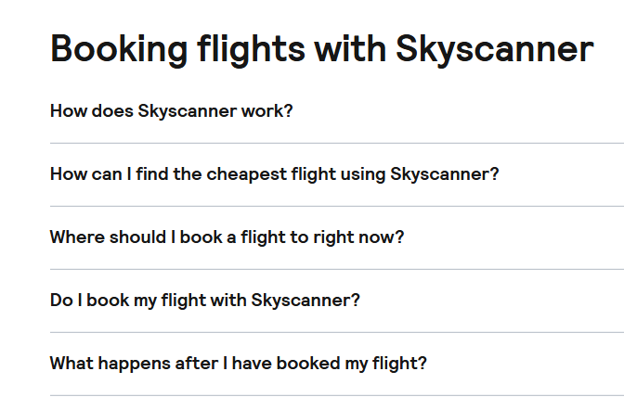Click divider below "What happens after" question
The image size is (624, 397).
pyautogui.click(x=336, y=395)
